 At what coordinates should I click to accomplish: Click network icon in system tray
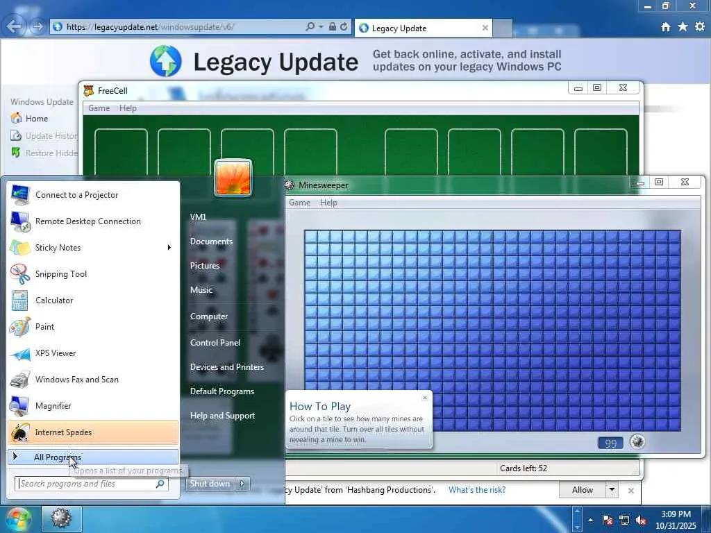point(624,521)
